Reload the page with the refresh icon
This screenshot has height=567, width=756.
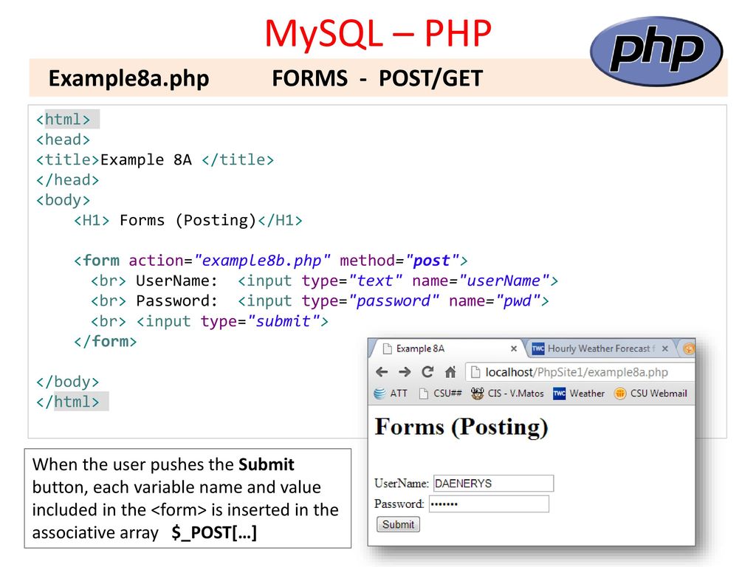coord(427,372)
